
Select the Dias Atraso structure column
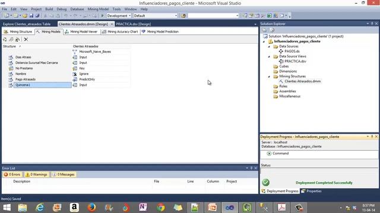pos(23,57)
